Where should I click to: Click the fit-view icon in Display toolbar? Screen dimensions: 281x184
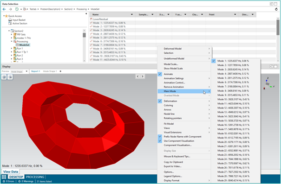[4, 77]
